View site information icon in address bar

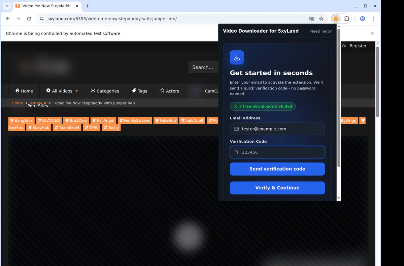coord(41,19)
